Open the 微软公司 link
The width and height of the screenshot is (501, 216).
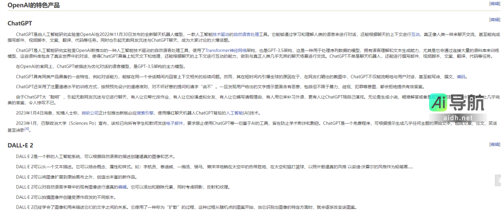click(90, 113)
